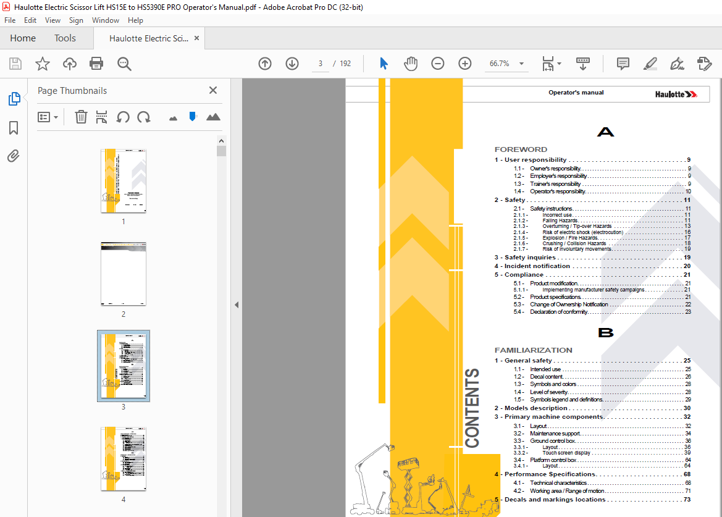Click the thumbnail panel scrollbar thumb
This screenshot has width=722, height=517.
222,151
